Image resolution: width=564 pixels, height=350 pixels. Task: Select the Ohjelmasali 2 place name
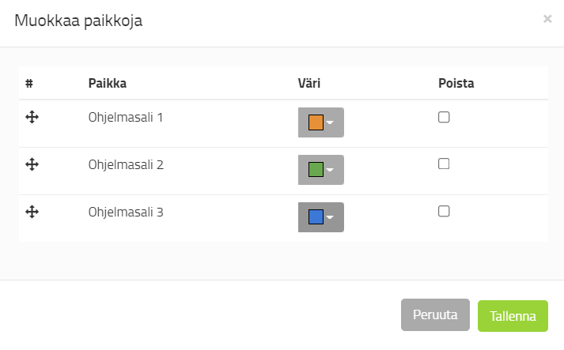(x=126, y=165)
